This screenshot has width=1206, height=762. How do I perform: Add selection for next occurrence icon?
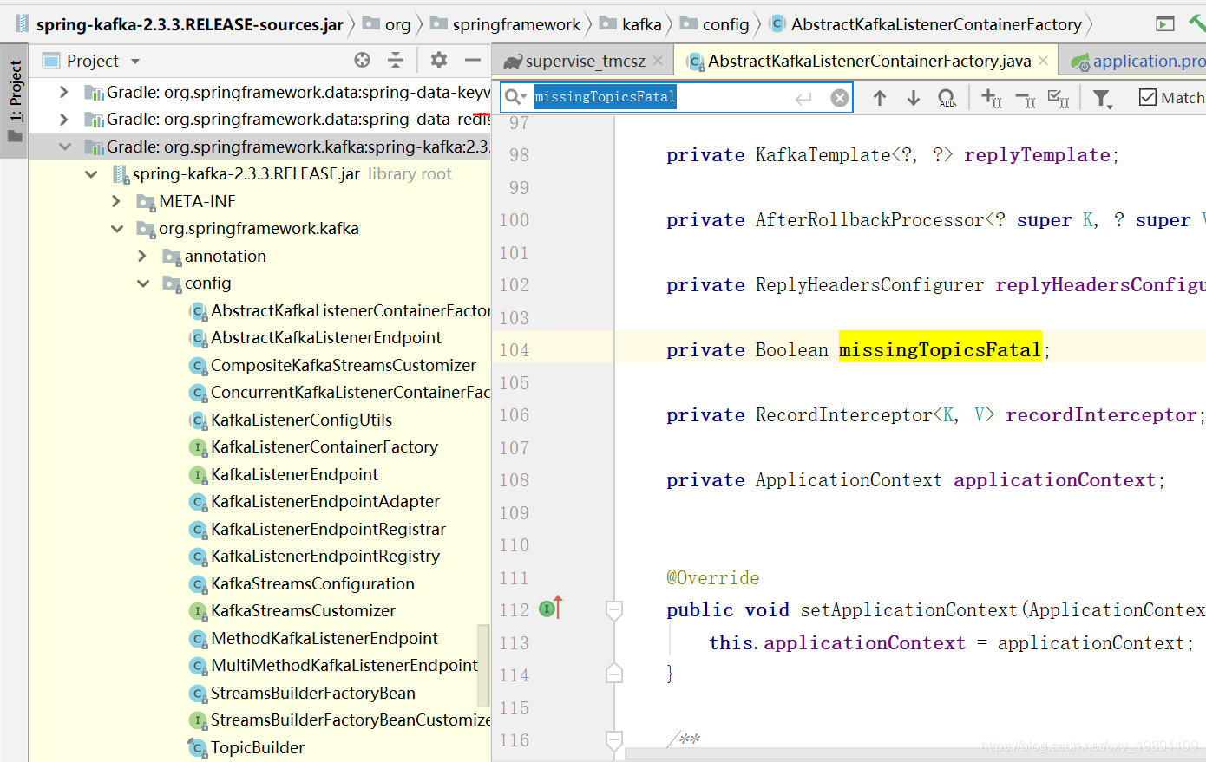point(991,98)
